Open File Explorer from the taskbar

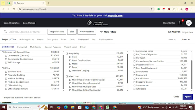pos(73,107)
